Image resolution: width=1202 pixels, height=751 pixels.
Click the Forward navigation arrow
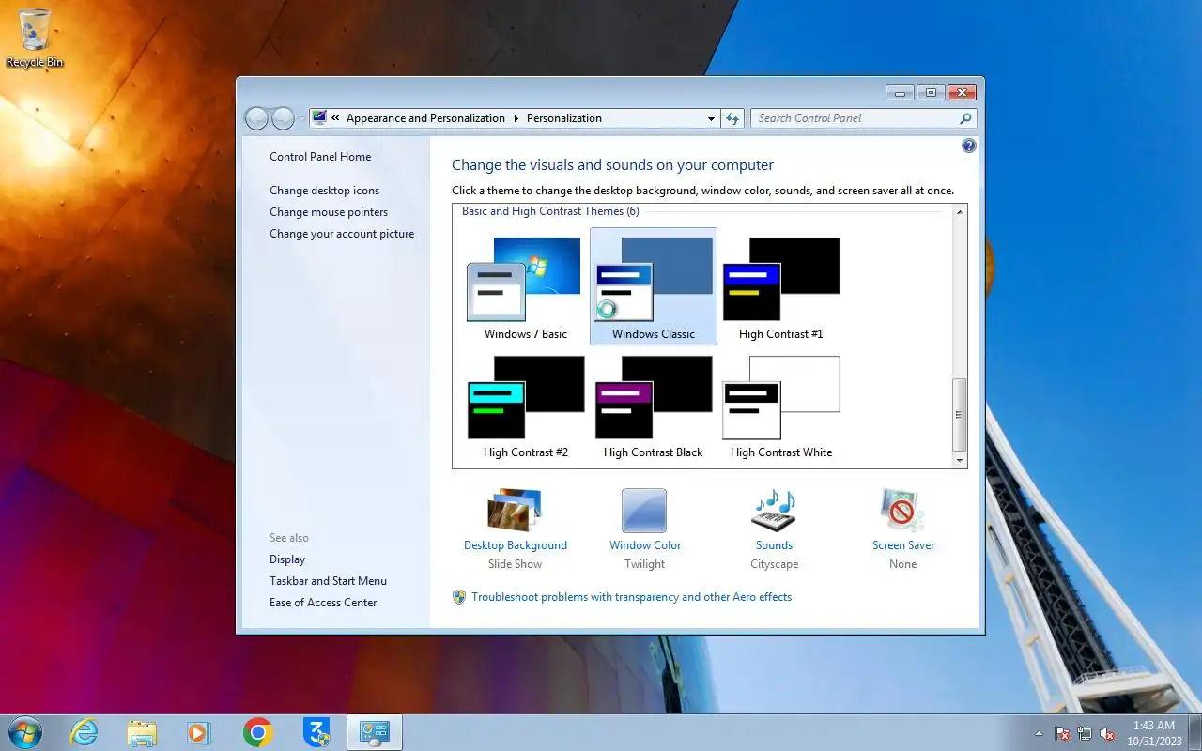(283, 118)
